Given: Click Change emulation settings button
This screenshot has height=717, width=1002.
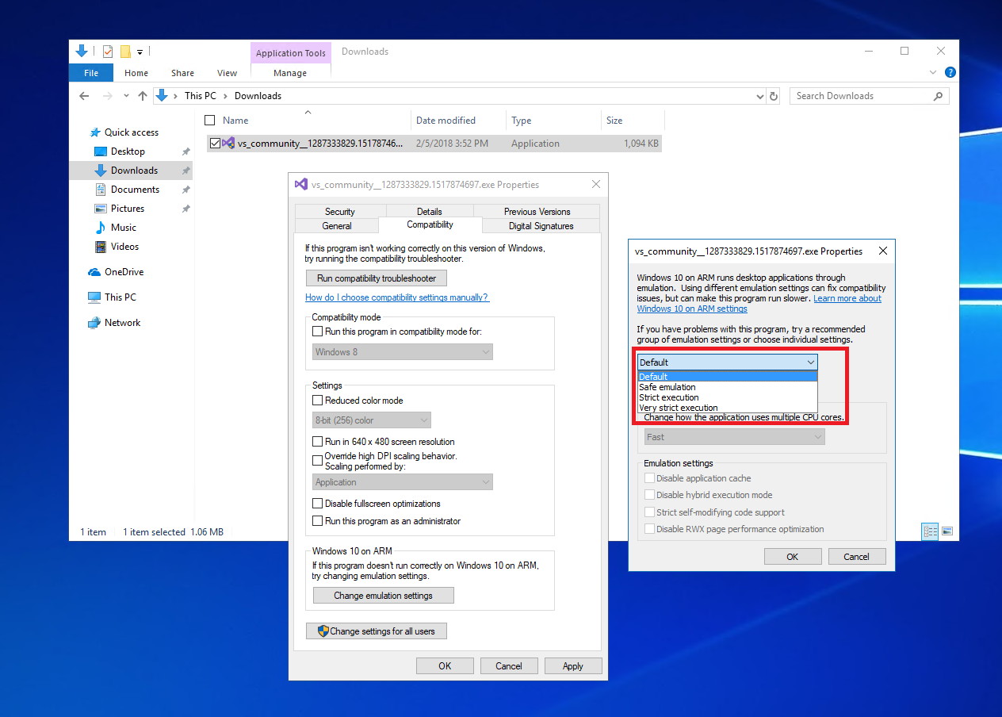Looking at the screenshot, I should click(384, 596).
